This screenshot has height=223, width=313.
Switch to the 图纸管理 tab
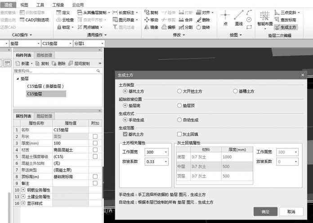44,55
